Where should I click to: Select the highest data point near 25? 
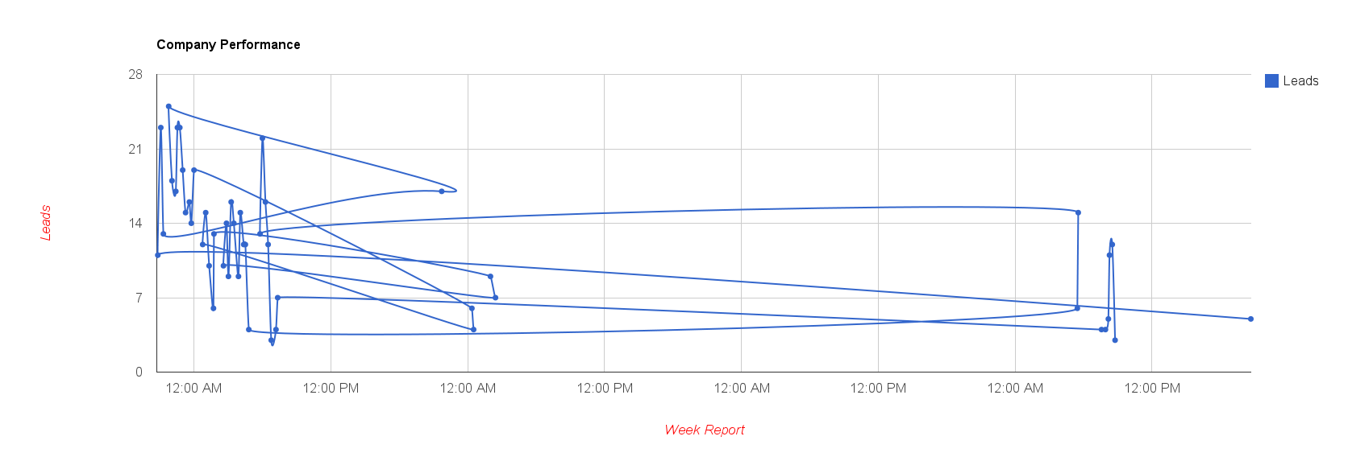click(168, 106)
